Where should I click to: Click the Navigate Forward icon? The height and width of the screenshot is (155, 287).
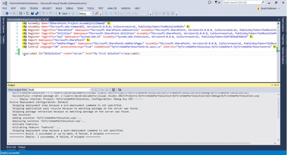click(14, 13)
